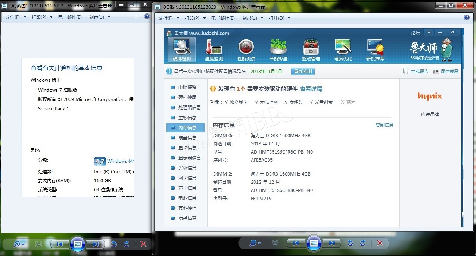Click 保存截屏 save screenshot

tap(446, 71)
